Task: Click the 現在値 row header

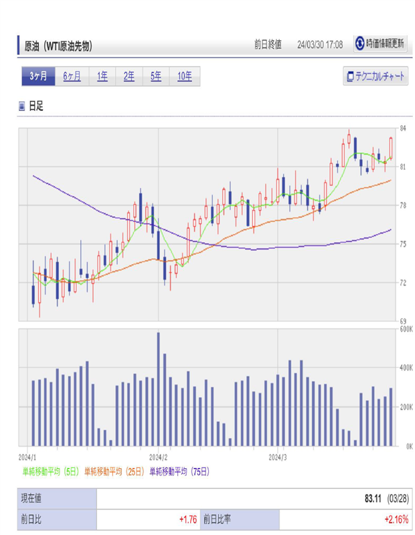Action: point(57,498)
